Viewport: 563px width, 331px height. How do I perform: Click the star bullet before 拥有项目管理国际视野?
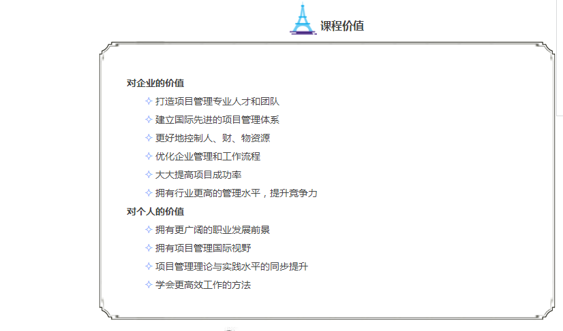(149, 248)
